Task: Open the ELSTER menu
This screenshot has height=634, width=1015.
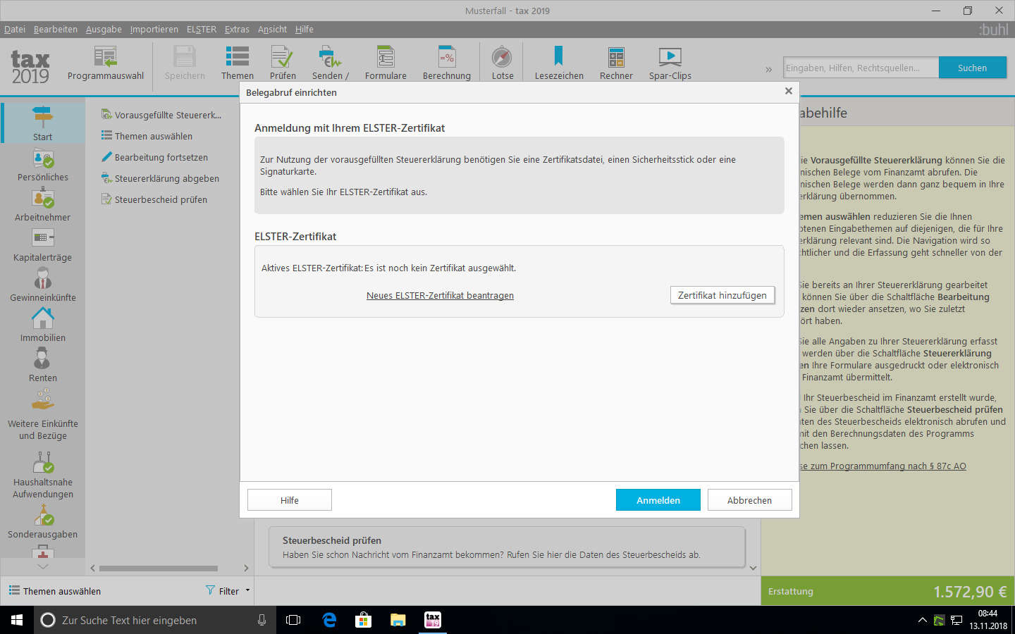Action: [x=202, y=29]
